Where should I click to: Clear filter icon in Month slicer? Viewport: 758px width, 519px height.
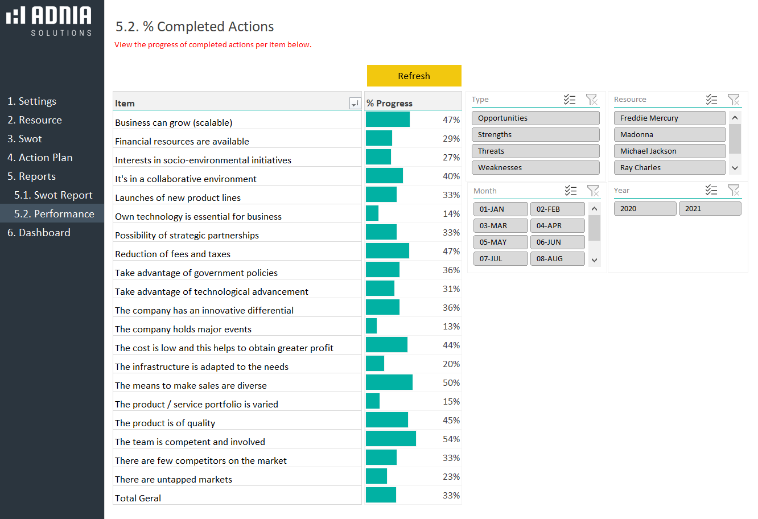[593, 191]
